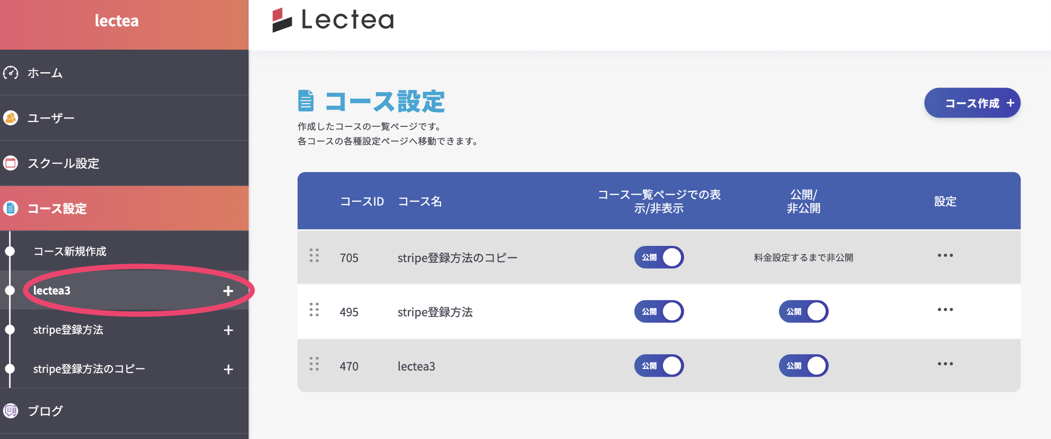Click the Lectea logo at top
This screenshot has width=1051, height=439.
[x=333, y=20]
